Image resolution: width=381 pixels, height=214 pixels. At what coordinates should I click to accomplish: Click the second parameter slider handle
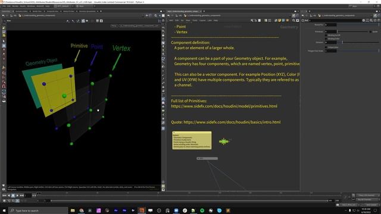coord(342,42)
